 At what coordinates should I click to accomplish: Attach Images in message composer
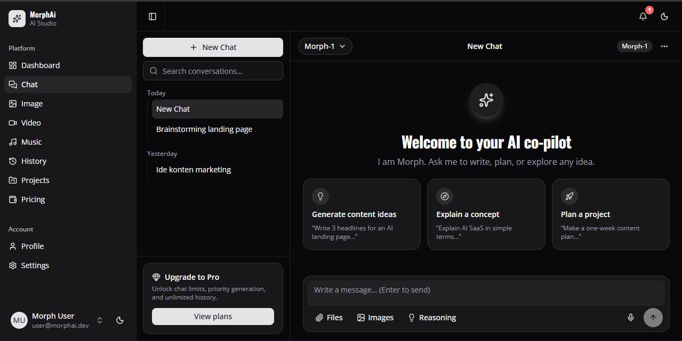tap(375, 318)
